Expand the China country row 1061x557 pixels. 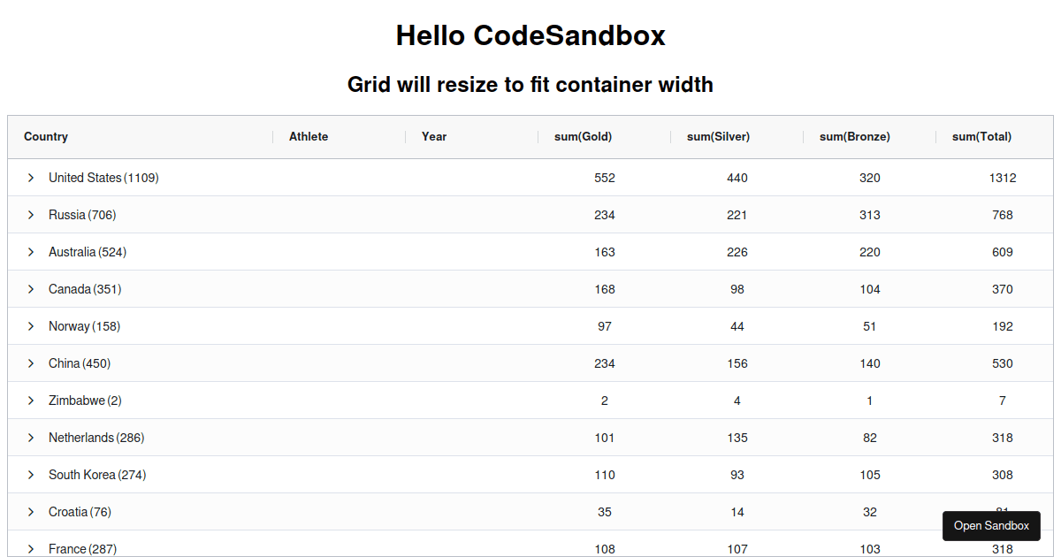(31, 363)
